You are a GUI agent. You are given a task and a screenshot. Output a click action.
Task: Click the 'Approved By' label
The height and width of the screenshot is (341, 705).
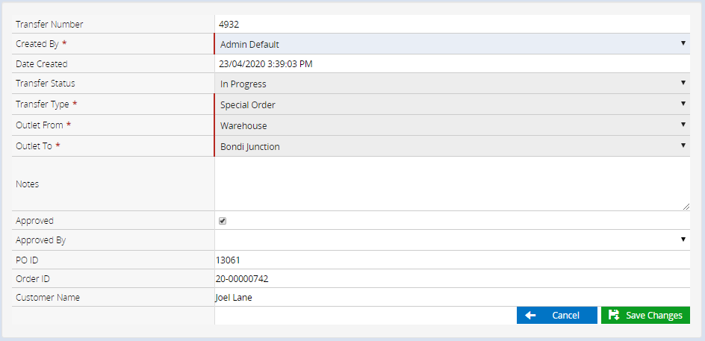41,240
